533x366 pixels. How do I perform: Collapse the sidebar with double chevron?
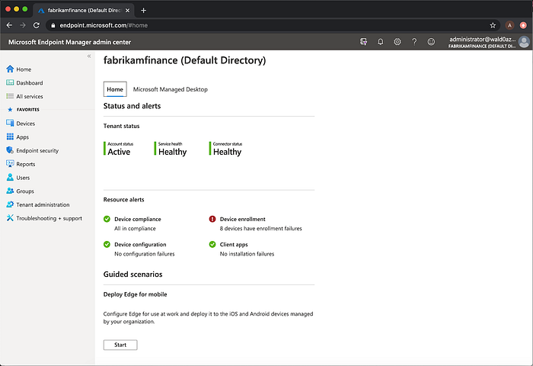[x=89, y=56]
